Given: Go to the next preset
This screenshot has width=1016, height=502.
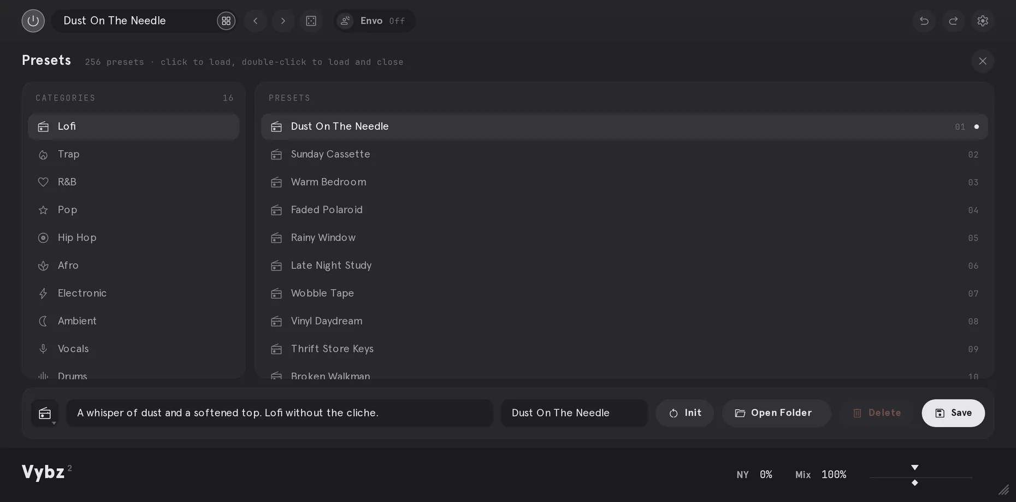Looking at the screenshot, I should point(283,21).
